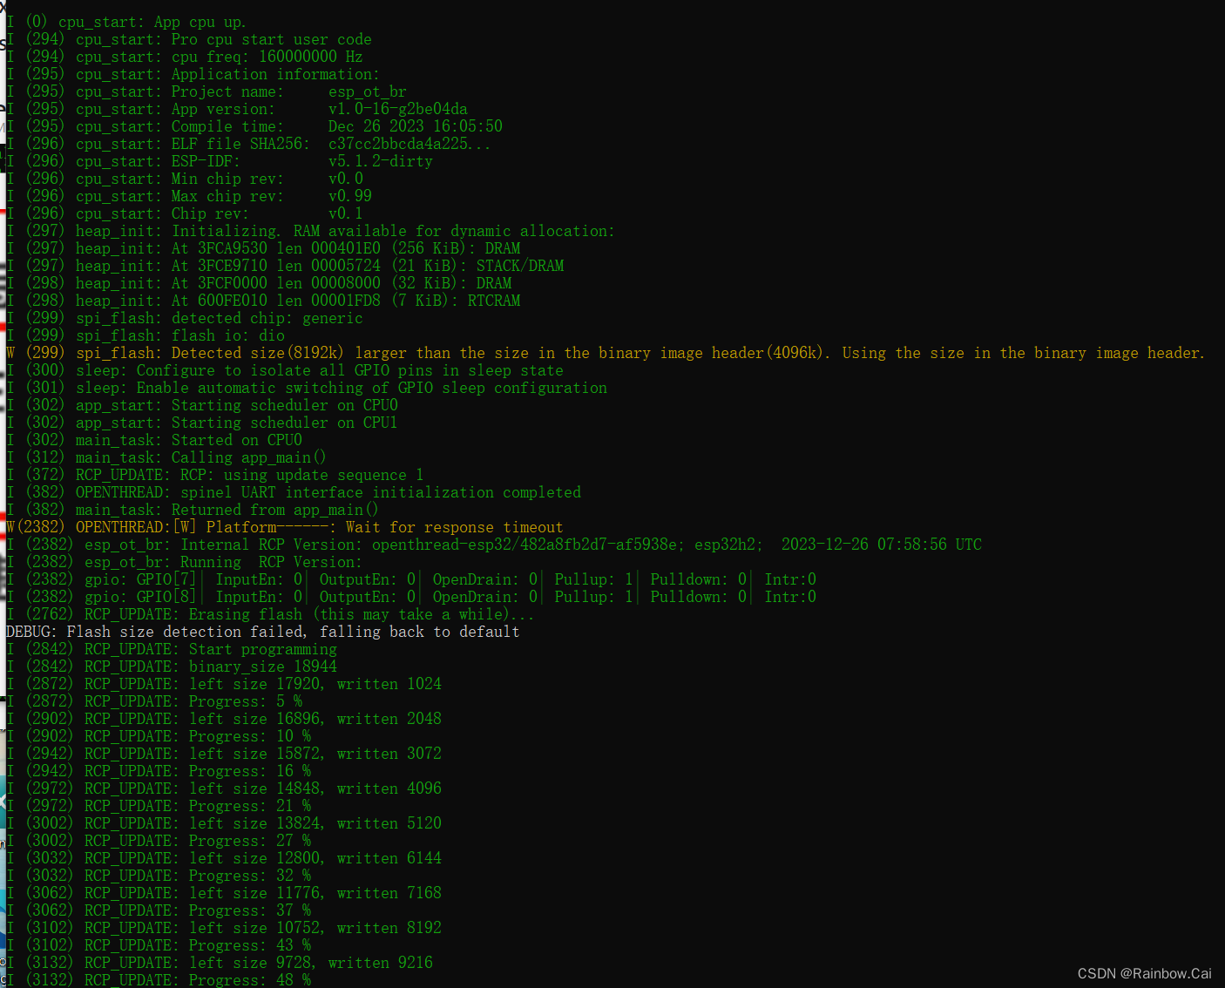
Task: Click the ELF SHA256 value 'c37cc2bbcda4a225...'
Action: [x=409, y=144]
